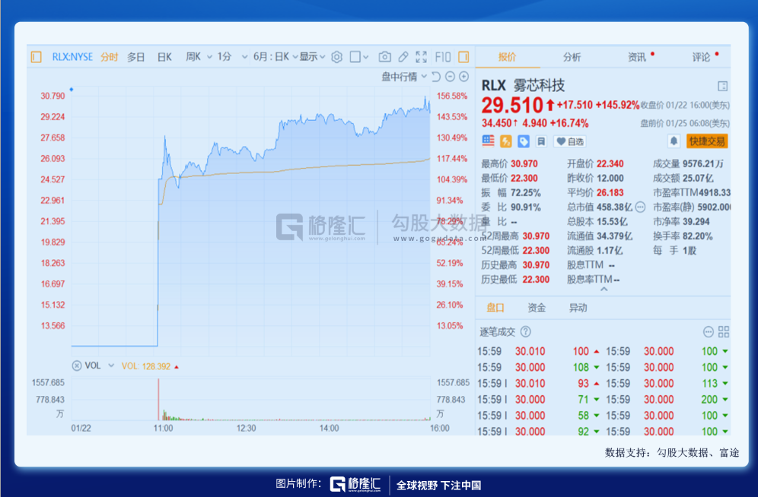Viewport: 758px width, 497px height.
Task: Add RLX to 自选 watchlist
Action: 570,141
